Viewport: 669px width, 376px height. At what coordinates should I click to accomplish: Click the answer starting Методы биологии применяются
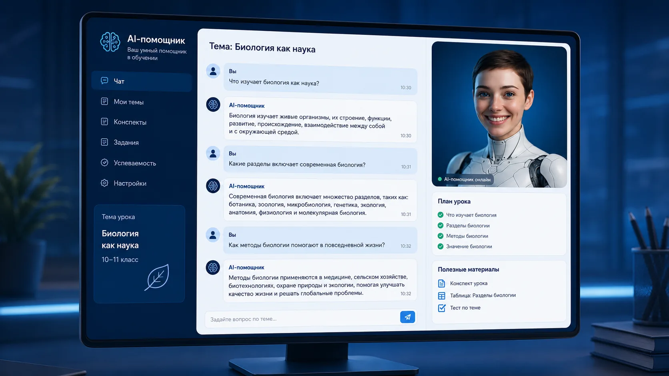click(x=320, y=281)
